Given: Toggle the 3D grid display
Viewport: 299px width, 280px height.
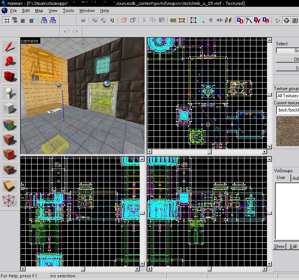Looking at the screenshot, I should 15,20.
